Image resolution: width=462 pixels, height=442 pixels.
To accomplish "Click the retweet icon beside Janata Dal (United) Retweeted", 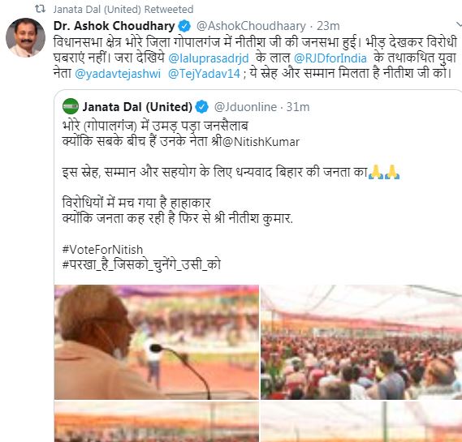I will 40,9.
